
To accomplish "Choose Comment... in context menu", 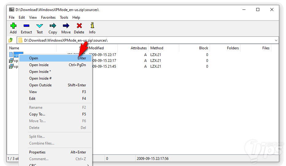I will 55,159.
